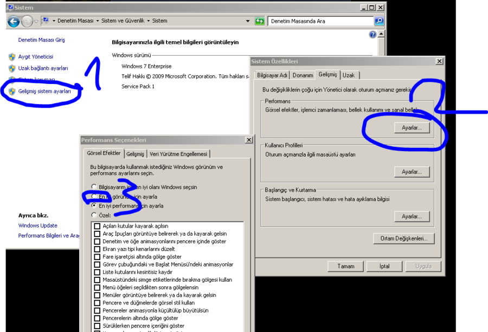Open Uzak bağlantı ayarları link
488x332 pixels.
click(x=43, y=68)
